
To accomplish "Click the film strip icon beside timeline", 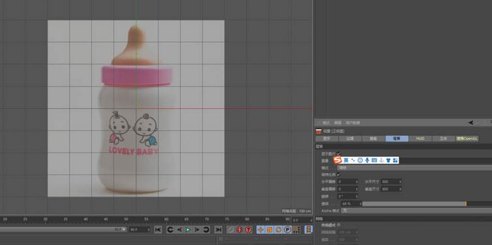I will tap(309, 229).
